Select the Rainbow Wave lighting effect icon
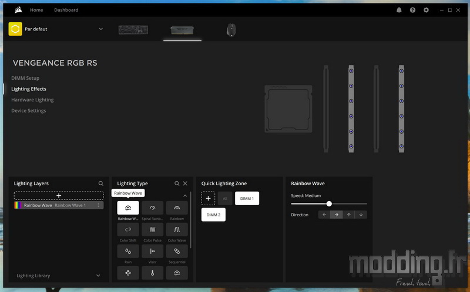This screenshot has height=292, width=470. 128,208
